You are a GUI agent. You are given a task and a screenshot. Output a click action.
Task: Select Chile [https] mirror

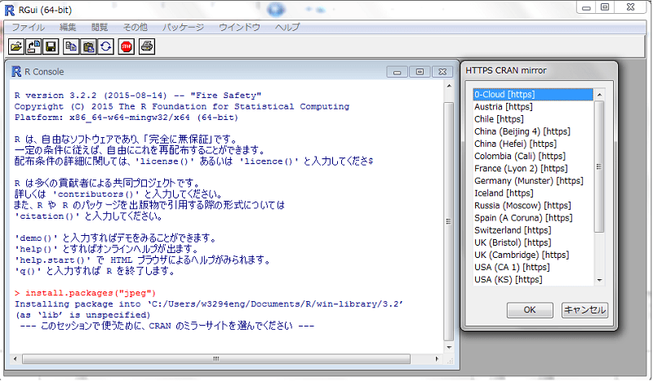pyautogui.click(x=533, y=119)
